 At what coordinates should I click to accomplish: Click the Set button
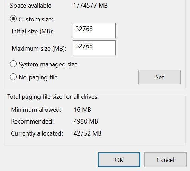159,77
